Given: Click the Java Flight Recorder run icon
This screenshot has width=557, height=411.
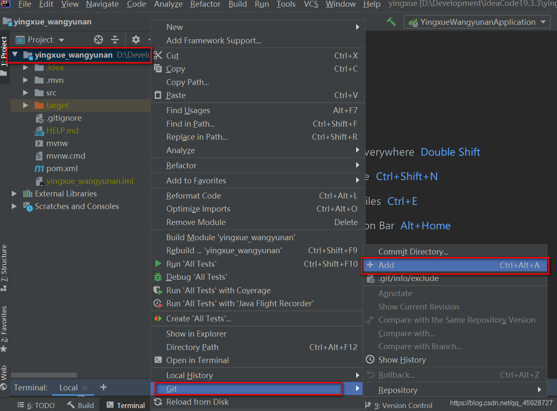Looking at the screenshot, I should click(158, 303).
